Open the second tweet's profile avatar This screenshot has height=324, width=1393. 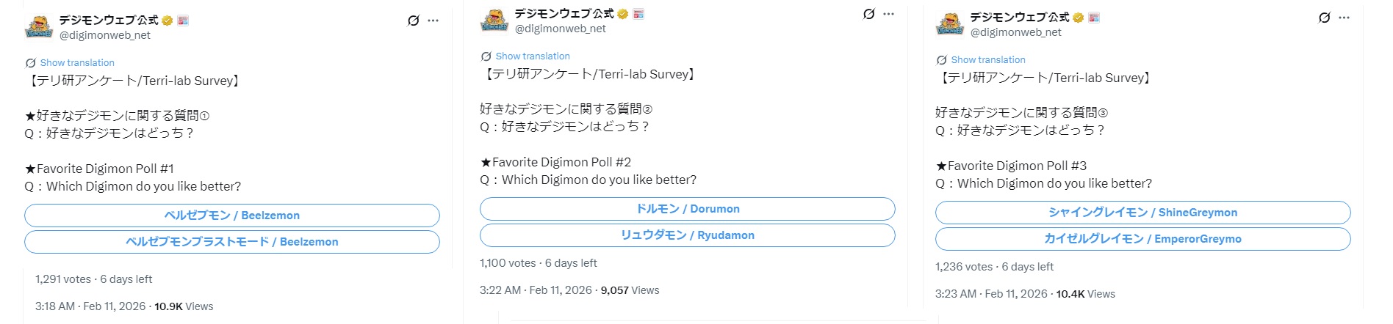[x=494, y=21]
